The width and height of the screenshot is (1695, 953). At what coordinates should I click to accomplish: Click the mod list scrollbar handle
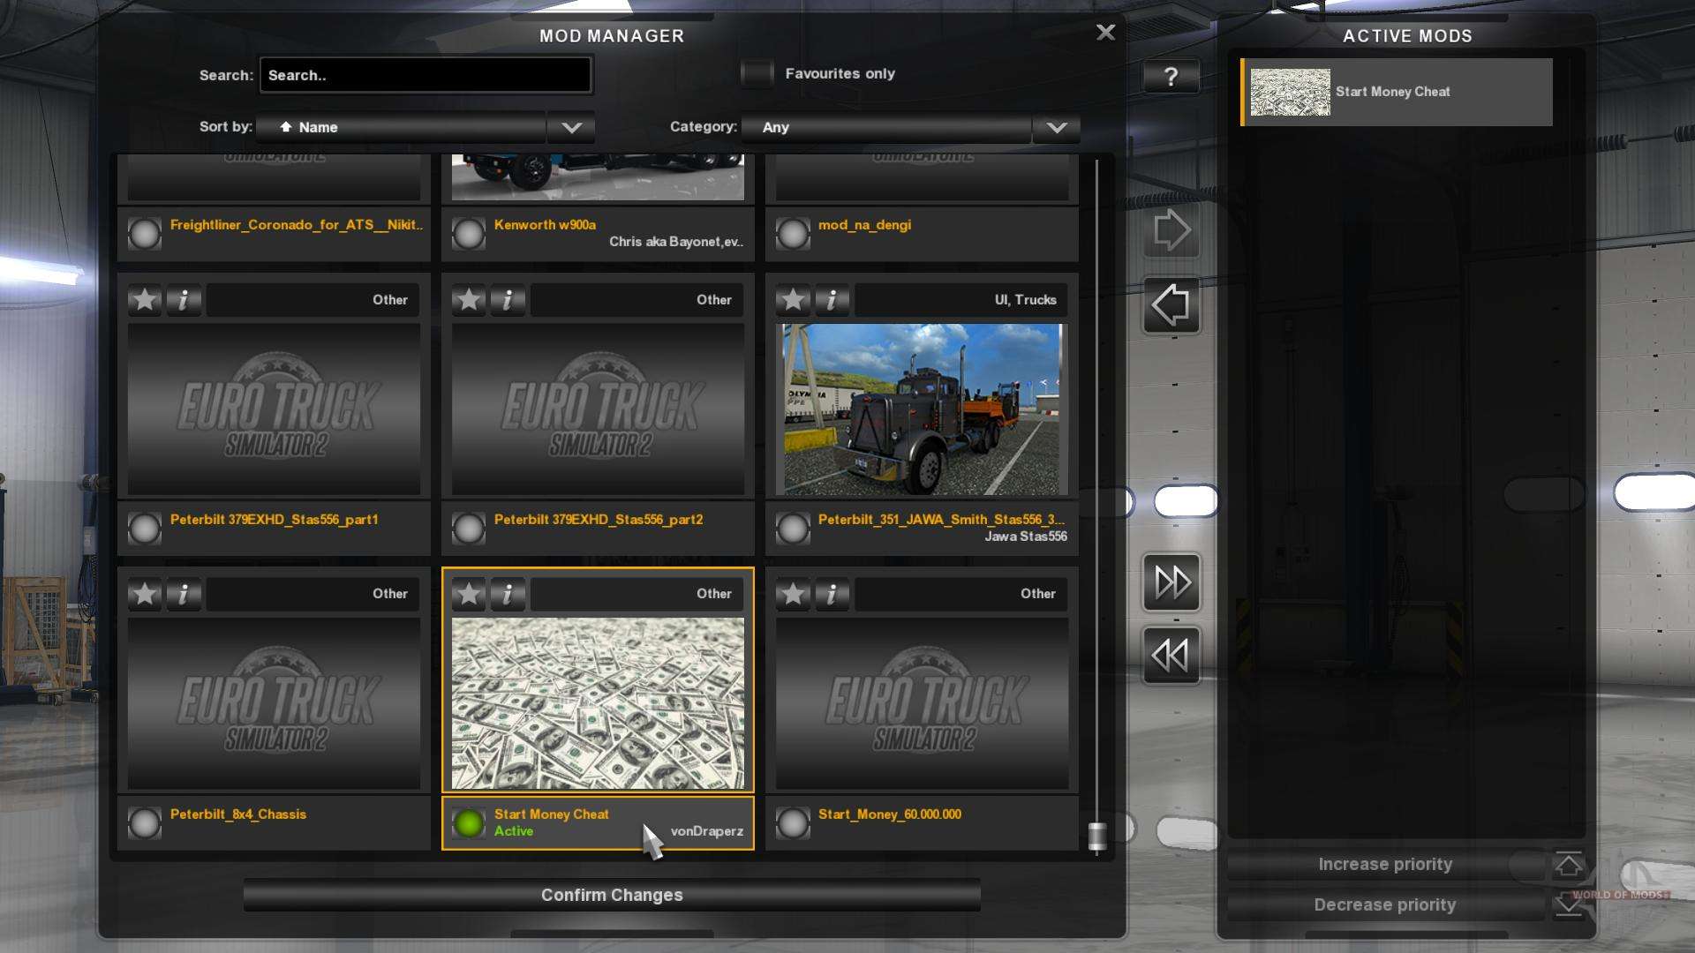(1097, 836)
